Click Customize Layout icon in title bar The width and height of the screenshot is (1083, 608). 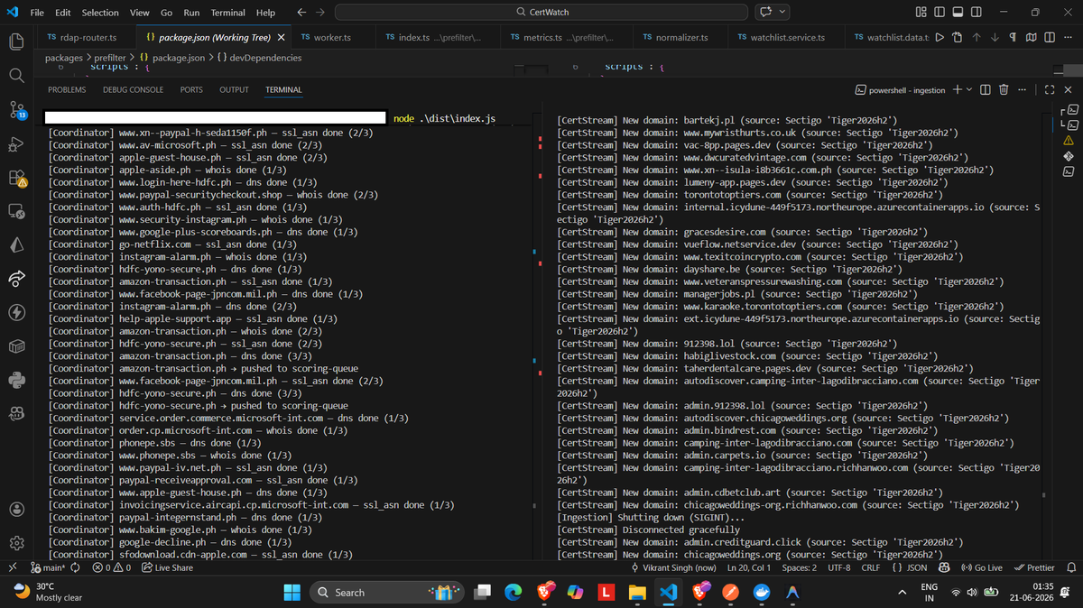[921, 13]
